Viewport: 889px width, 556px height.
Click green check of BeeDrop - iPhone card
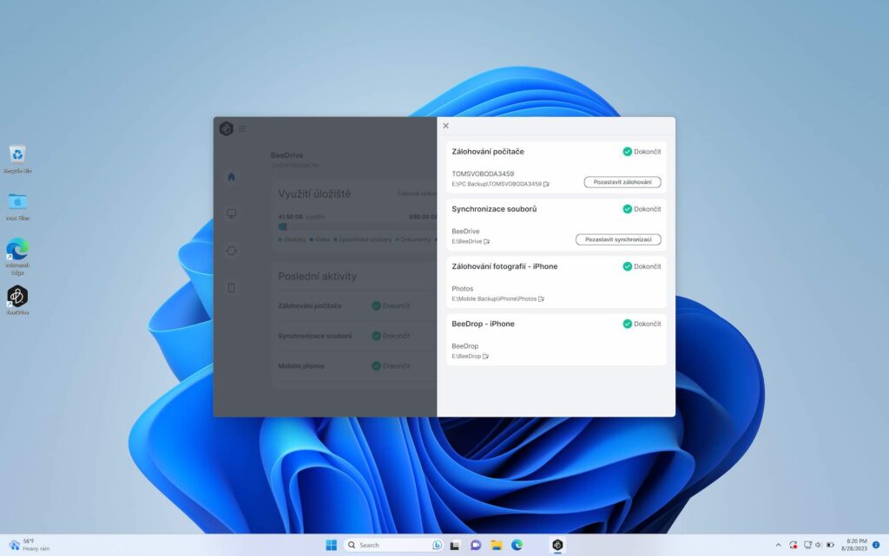pyautogui.click(x=627, y=324)
